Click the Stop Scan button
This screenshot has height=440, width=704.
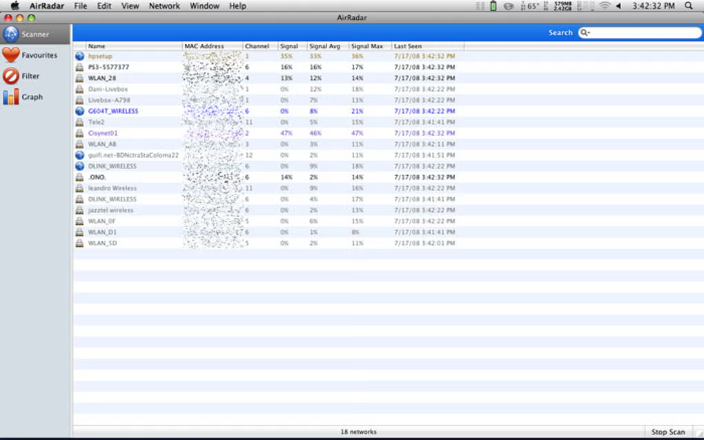coord(668,432)
